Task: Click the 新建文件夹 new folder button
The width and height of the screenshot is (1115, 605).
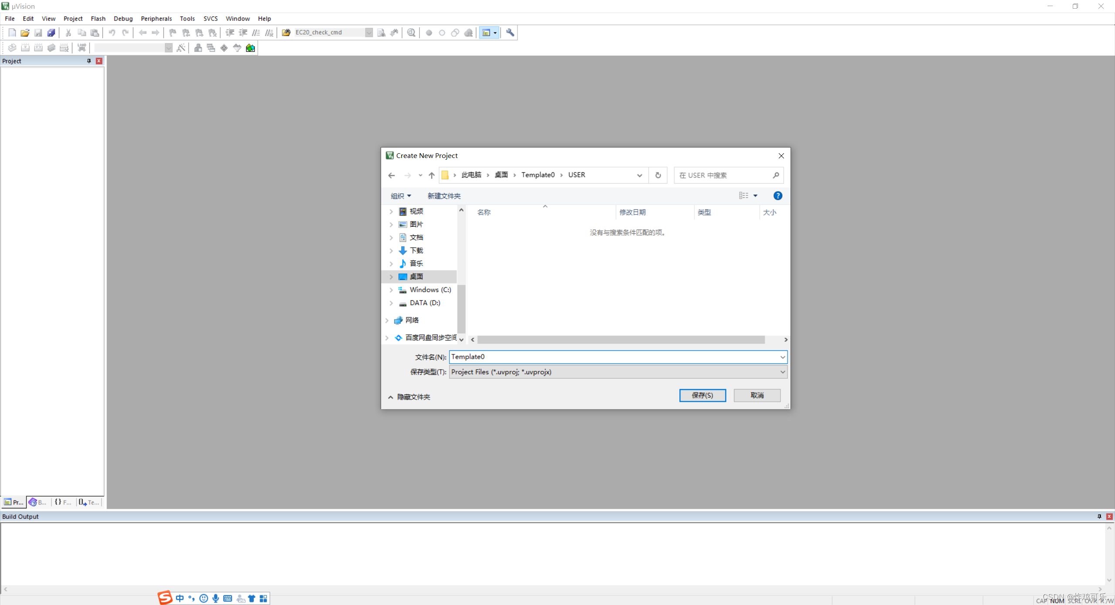Action: click(444, 196)
